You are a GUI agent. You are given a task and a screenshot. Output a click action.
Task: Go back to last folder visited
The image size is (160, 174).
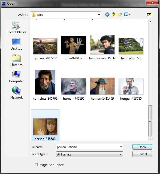(x=107, y=14)
